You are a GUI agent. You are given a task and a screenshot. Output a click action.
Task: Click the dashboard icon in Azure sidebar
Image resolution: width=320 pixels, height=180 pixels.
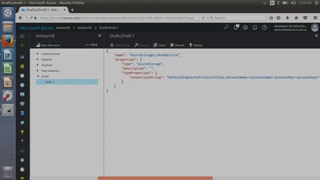click(x=22, y=57)
